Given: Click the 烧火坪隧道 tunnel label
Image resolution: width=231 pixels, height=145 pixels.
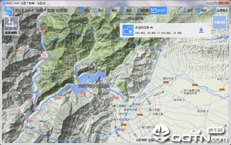Looking at the screenshot, I should point(35,53).
